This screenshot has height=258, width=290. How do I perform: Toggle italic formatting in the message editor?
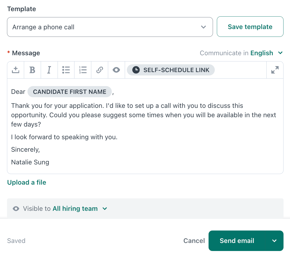[x=49, y=70]
